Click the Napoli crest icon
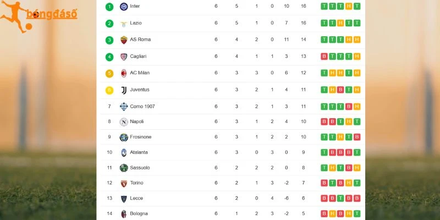The image size is (440, 220). point(124,122)
